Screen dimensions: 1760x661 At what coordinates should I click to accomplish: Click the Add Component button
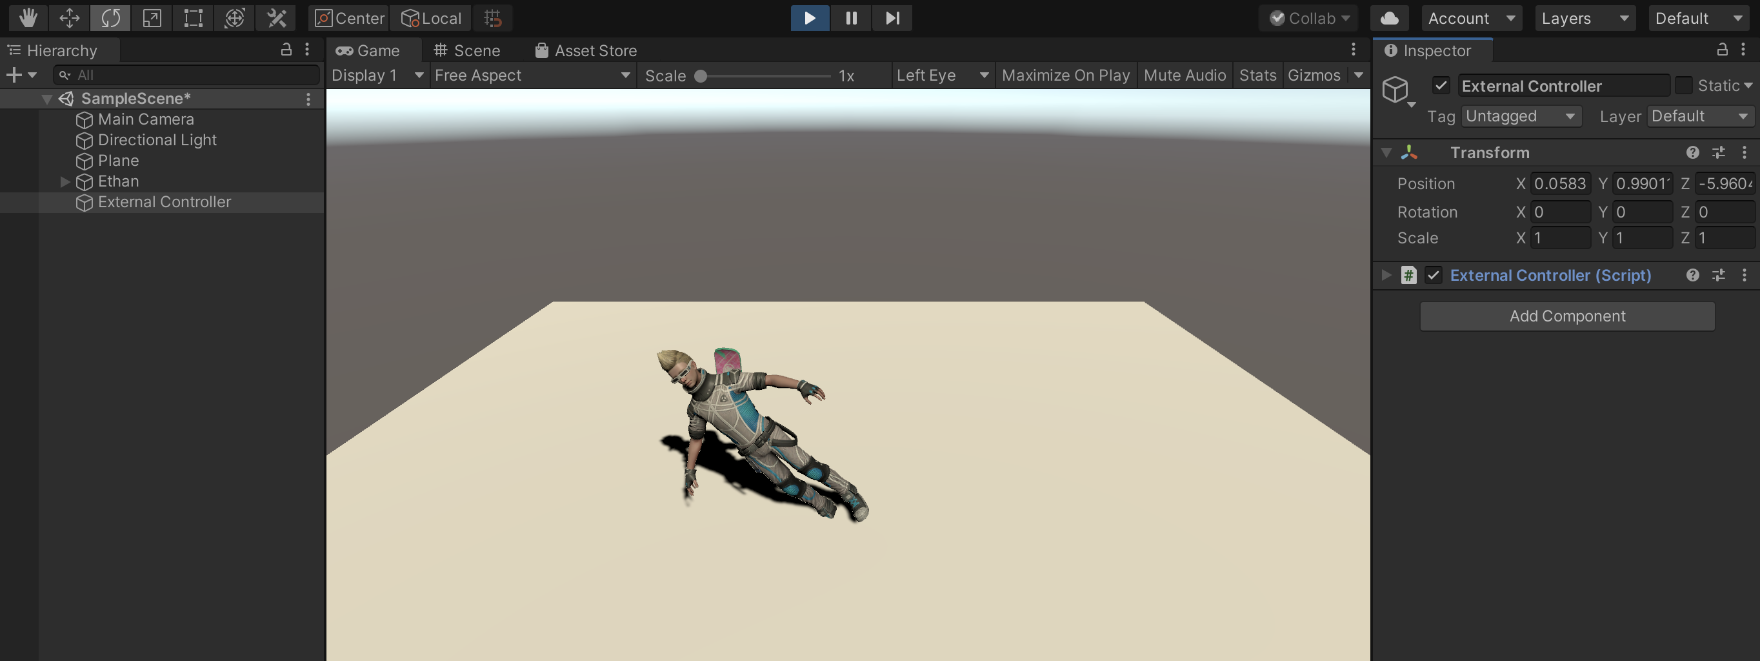coord(1566,316)
